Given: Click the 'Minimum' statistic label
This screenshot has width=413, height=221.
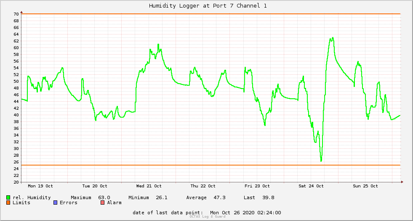Looking at the screenshot, I should pos(139,197).
